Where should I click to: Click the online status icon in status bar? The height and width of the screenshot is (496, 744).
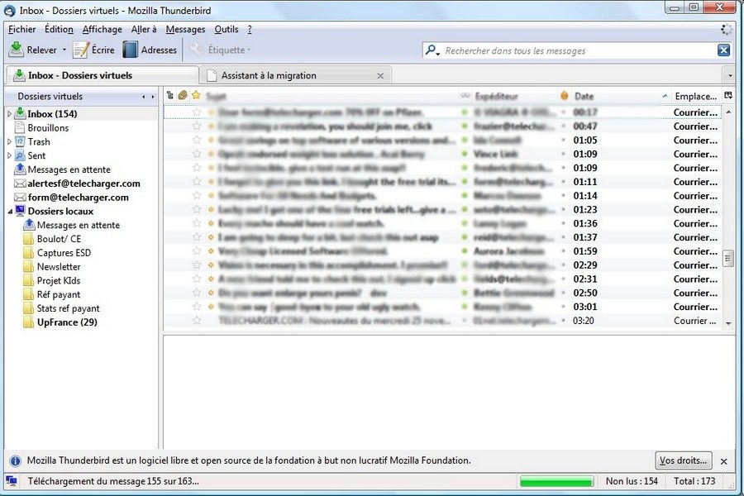click(12, 480)
